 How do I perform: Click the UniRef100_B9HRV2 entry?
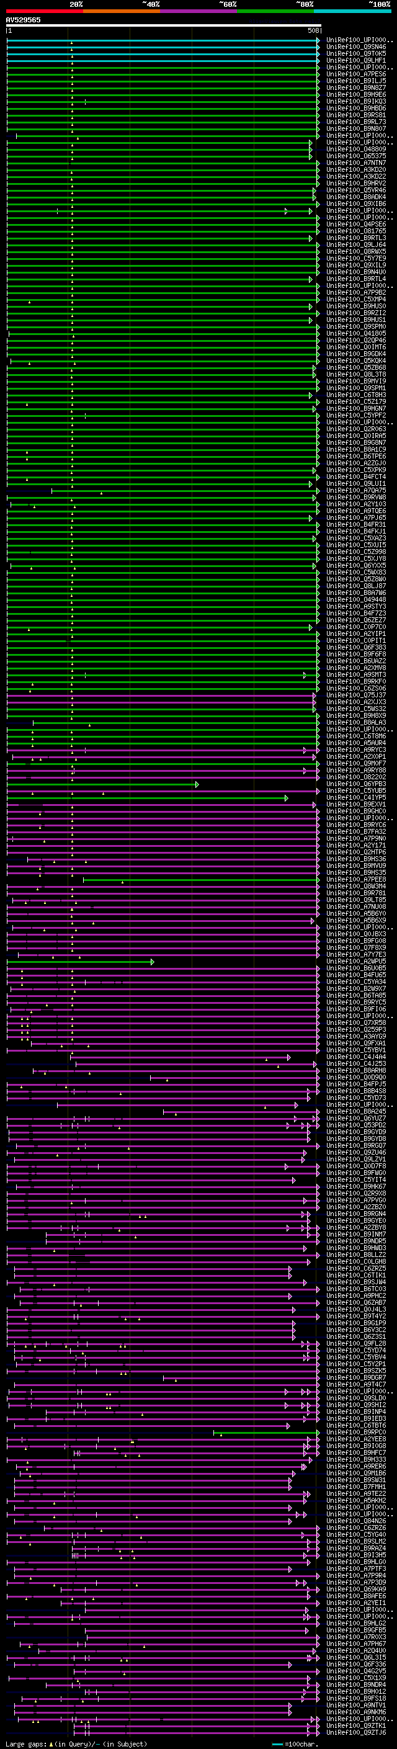pyautogui.click(x=356, y=184)
